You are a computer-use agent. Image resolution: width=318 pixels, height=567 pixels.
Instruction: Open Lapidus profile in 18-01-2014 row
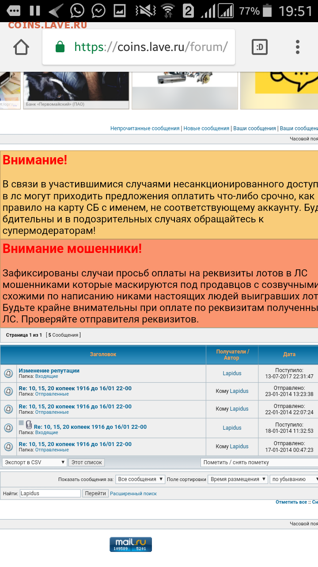(232, 428)
